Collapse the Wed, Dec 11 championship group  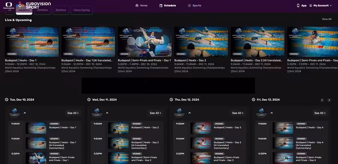point(107,113)
